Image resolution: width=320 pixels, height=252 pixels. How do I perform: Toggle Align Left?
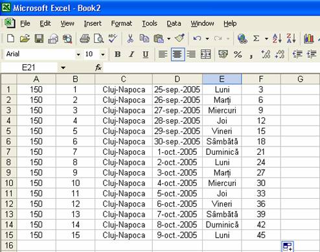[163, 54]
